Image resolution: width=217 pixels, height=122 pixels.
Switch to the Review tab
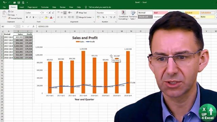pyautogui.click(x=62, y=7)
